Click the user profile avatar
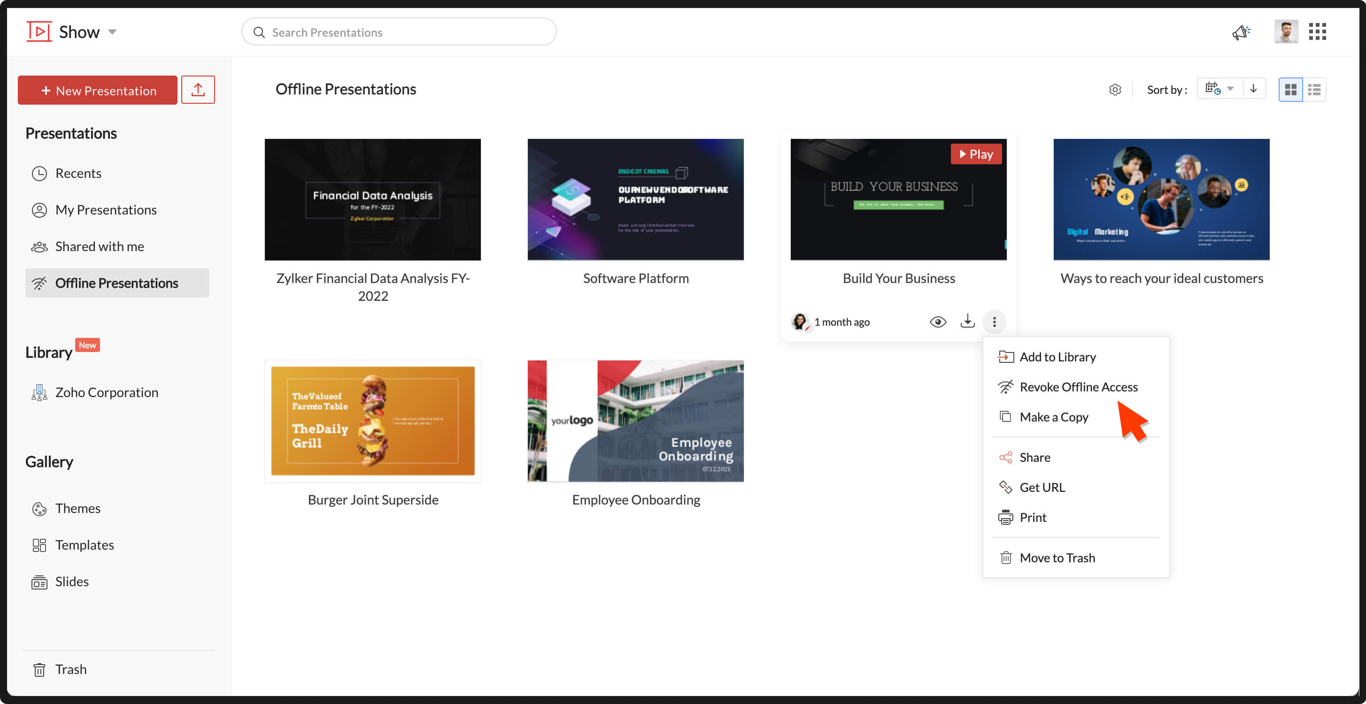This screenshot has height=704, width=1366. pyautogui.click(x=1285, y=32)
